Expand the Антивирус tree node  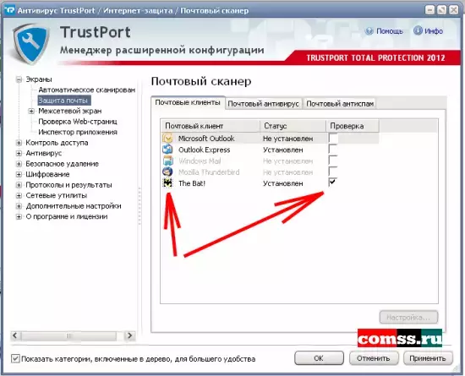(19, 154)
